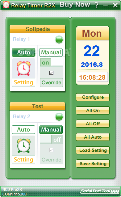The image size is (121, 197).
Task: Click the Save Setting button
Action: pos(93,164)
